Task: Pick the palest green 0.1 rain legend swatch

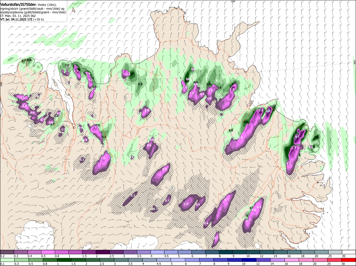Action: pyautogui.click(x=7, y=260)
